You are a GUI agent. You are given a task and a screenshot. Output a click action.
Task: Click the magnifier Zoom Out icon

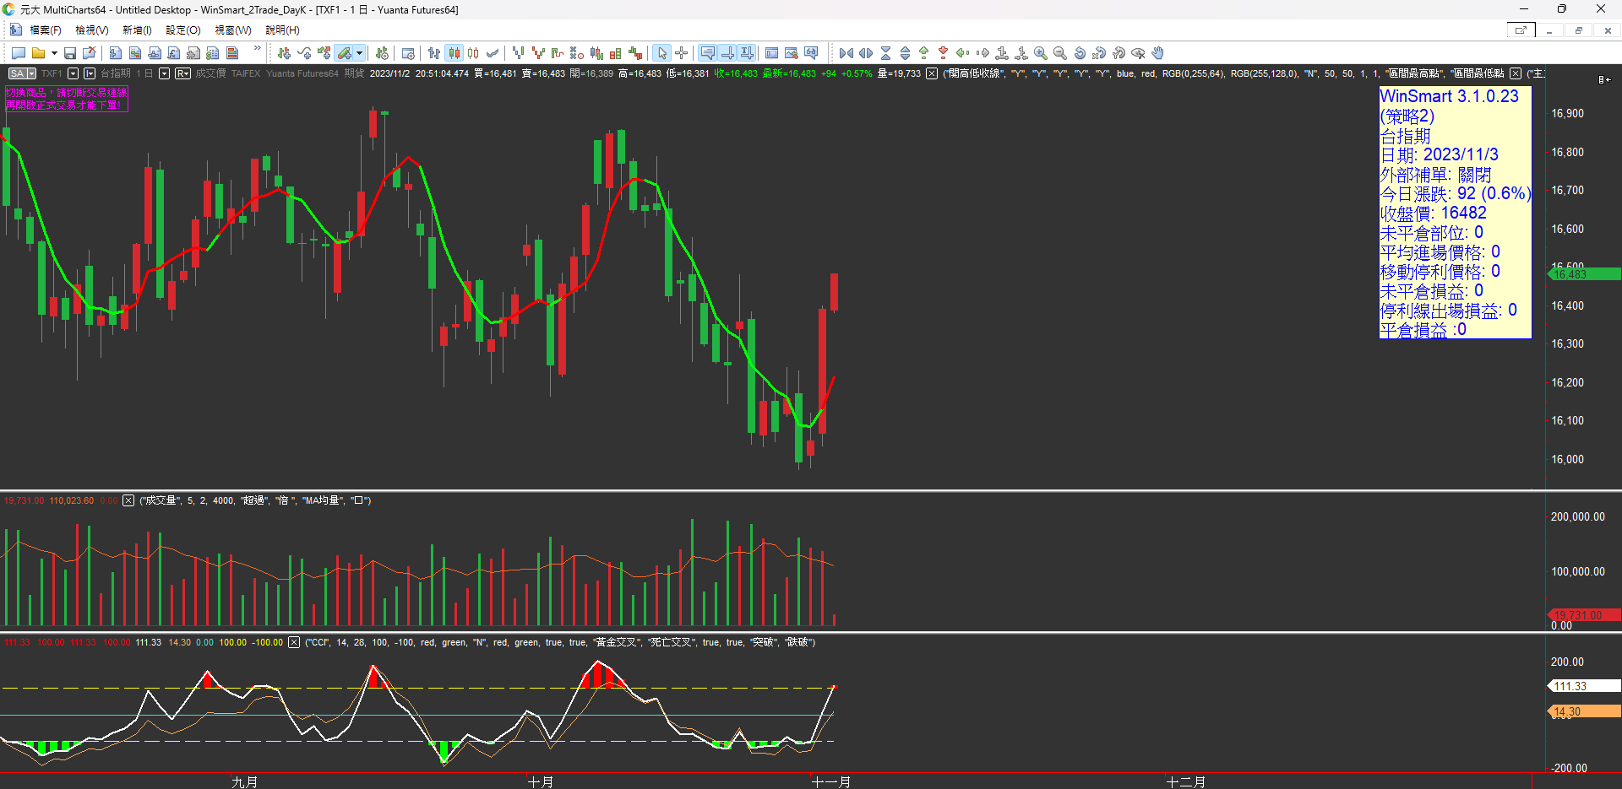point(1060,53)
